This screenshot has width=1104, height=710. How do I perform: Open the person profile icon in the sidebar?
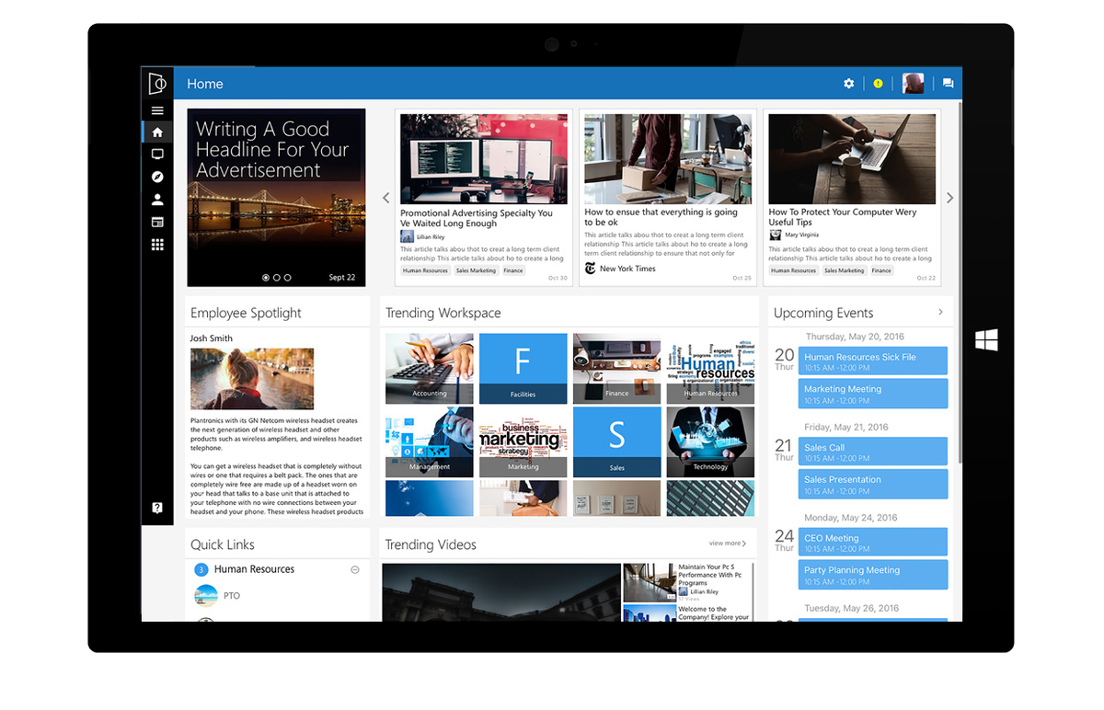point(157,200)
